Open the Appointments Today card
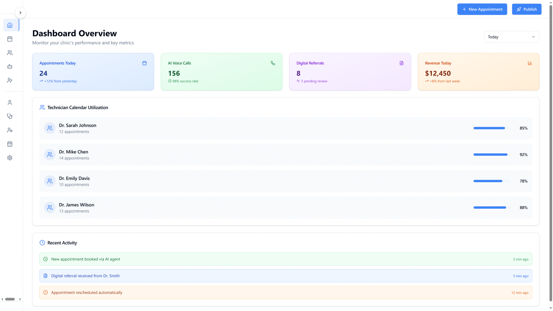553x311 pixels. (93, 72)
